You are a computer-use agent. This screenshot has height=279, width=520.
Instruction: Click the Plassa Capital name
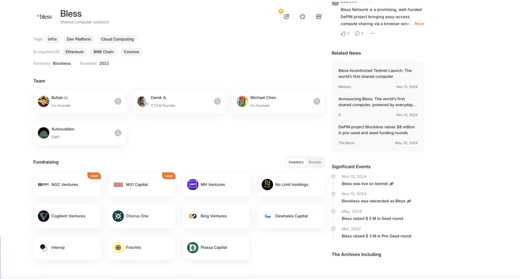click(214, 247)
